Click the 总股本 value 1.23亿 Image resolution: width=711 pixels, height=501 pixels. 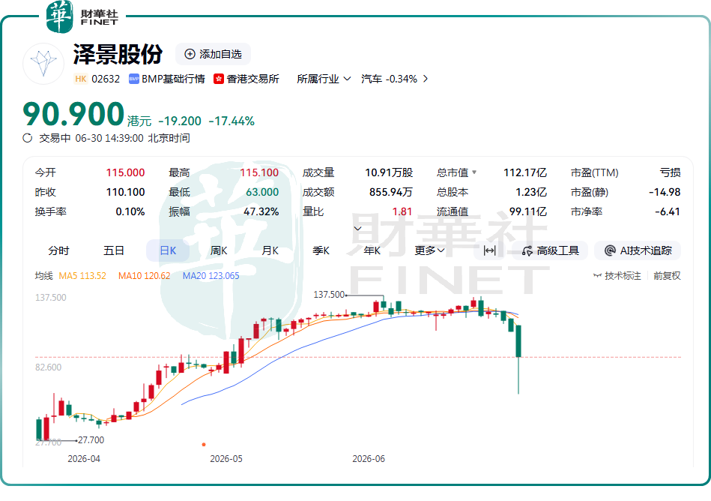[x=531, y=192]
